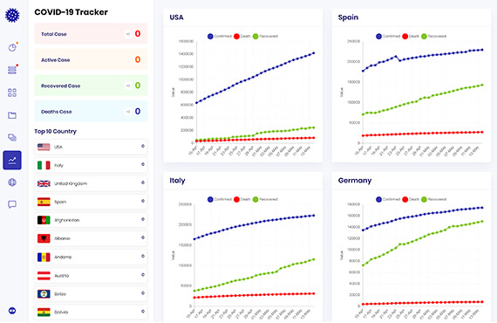The image size is (497, 323).
Task: Open the stacked list sidebar icon
Action: (12, 70)
